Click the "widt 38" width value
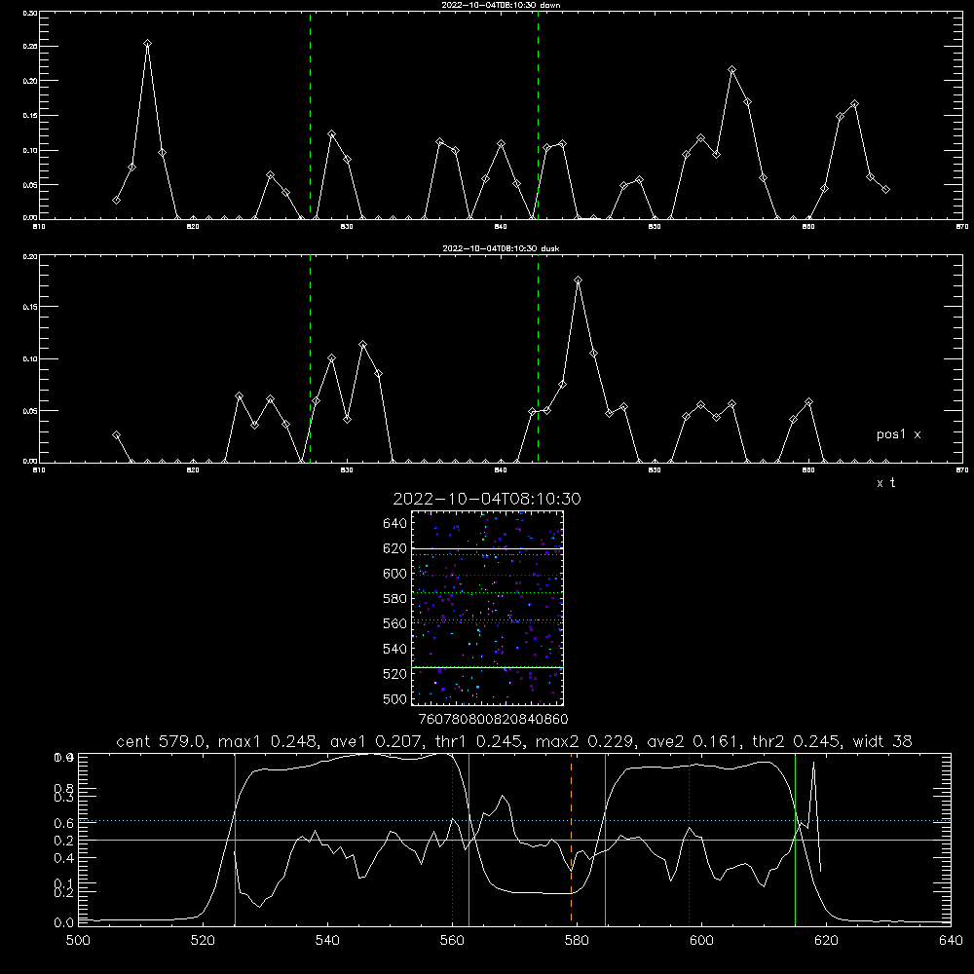 tap(882, 741)
